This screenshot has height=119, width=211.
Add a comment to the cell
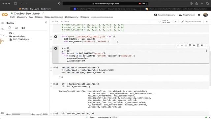pos(190,45)
